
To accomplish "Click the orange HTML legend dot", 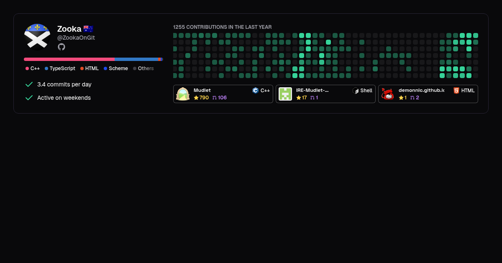I will (x=82, y=68).
